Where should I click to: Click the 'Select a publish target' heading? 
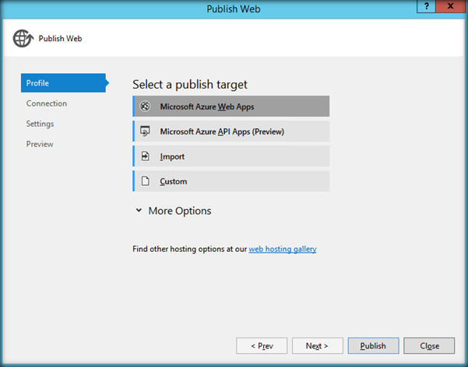pyautogui.click(x=190, y=85)
